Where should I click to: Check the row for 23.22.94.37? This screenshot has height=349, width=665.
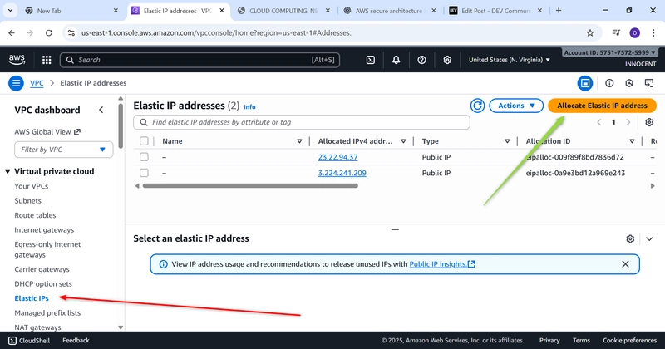144,157
